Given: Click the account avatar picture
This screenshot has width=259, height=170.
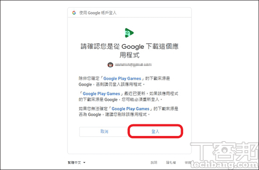Looking at the screenshot, I should click(111, 65).
